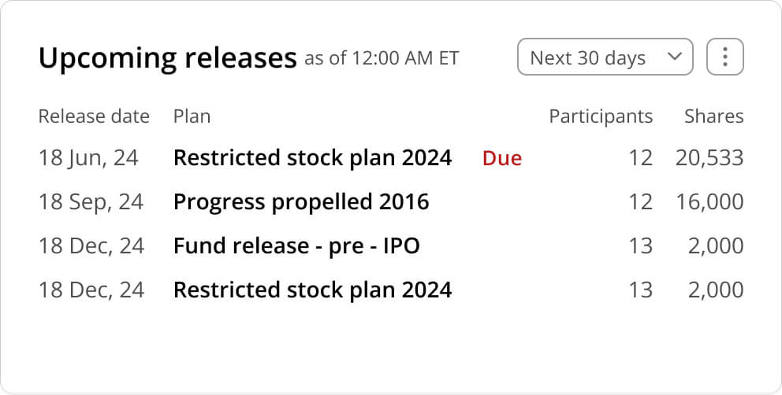
Task: Open Restricted stock plan 2024 marked Due
Action: [312, 158]
